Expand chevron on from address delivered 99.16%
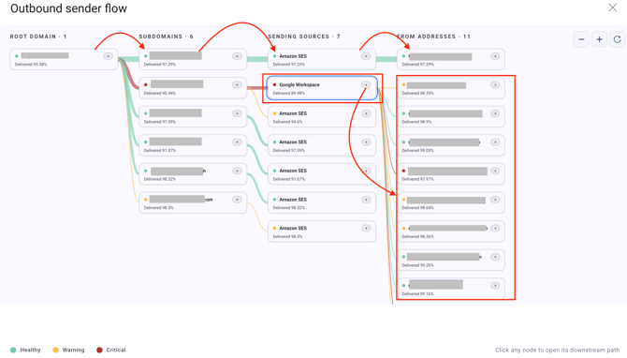 495,286
